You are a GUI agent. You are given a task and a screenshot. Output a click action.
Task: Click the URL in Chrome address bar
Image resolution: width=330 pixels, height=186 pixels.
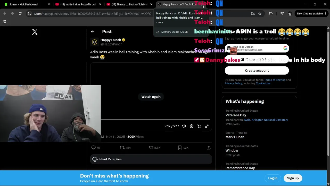[x=93, y=14]
